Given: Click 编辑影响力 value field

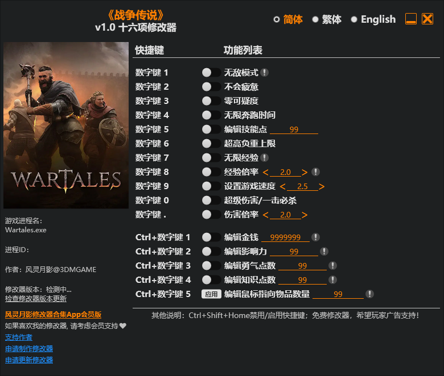Looking at the screenshot, I should (294, 252).
